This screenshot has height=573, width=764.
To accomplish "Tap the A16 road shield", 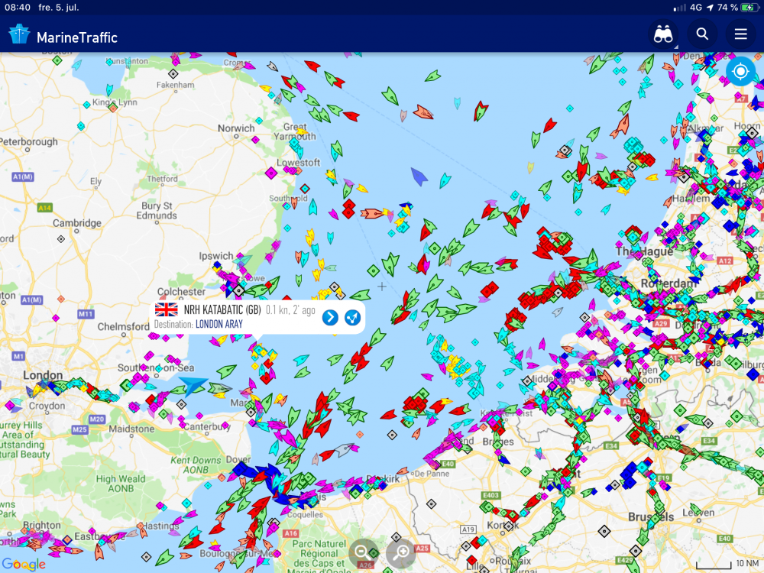I will pos(290,533).
